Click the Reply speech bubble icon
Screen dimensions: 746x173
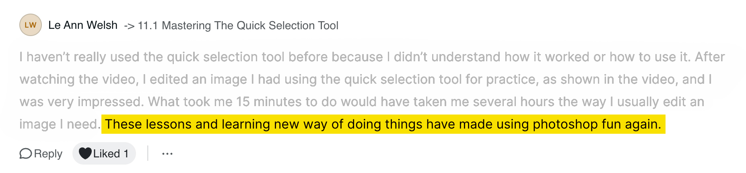pyautogui.click(x=25, y=154)
